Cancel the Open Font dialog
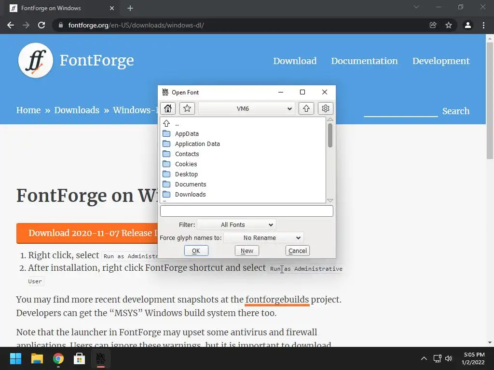494x370 pixels. [x=297, y=251]
